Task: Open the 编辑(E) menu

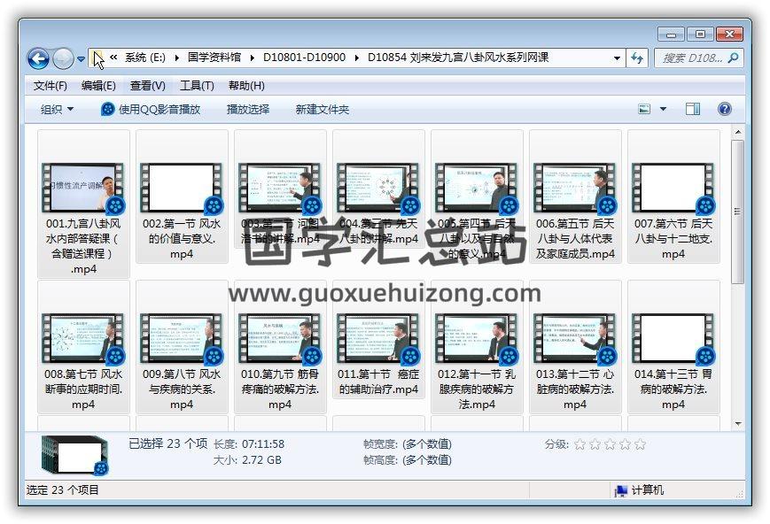Action: [x=98, y=86]
